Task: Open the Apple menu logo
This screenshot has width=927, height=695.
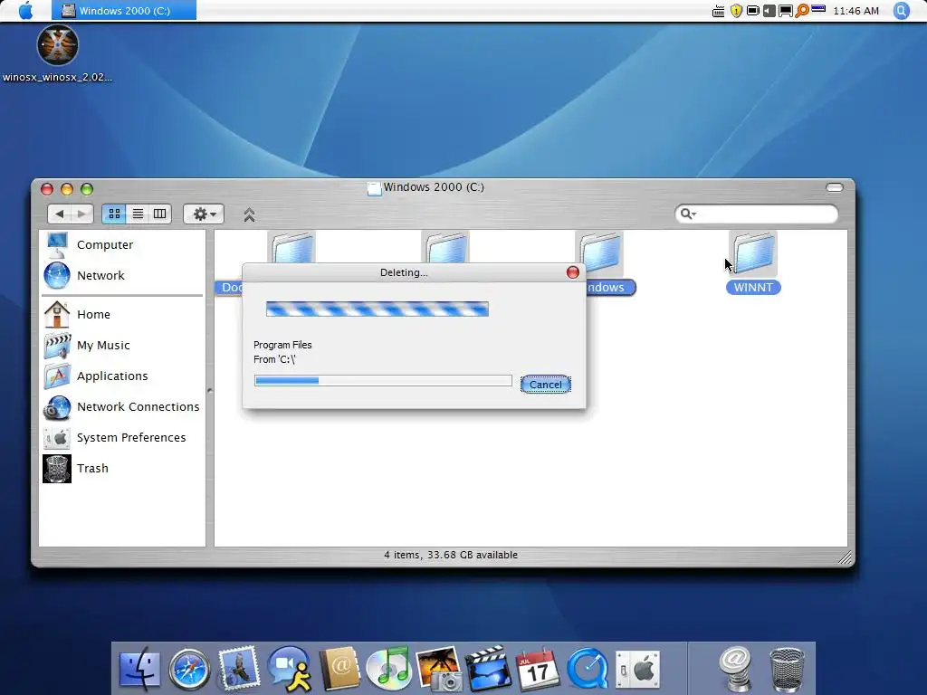Action: (25, 11)
